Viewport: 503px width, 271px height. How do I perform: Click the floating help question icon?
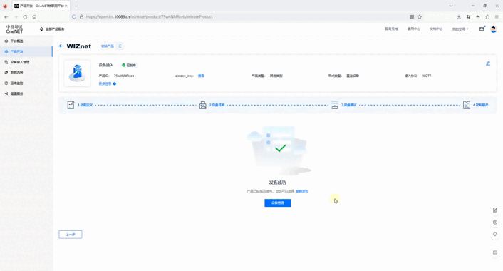pos(495,223)
